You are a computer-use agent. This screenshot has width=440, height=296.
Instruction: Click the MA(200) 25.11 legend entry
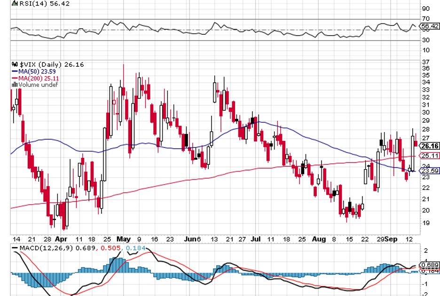point(37,78)
